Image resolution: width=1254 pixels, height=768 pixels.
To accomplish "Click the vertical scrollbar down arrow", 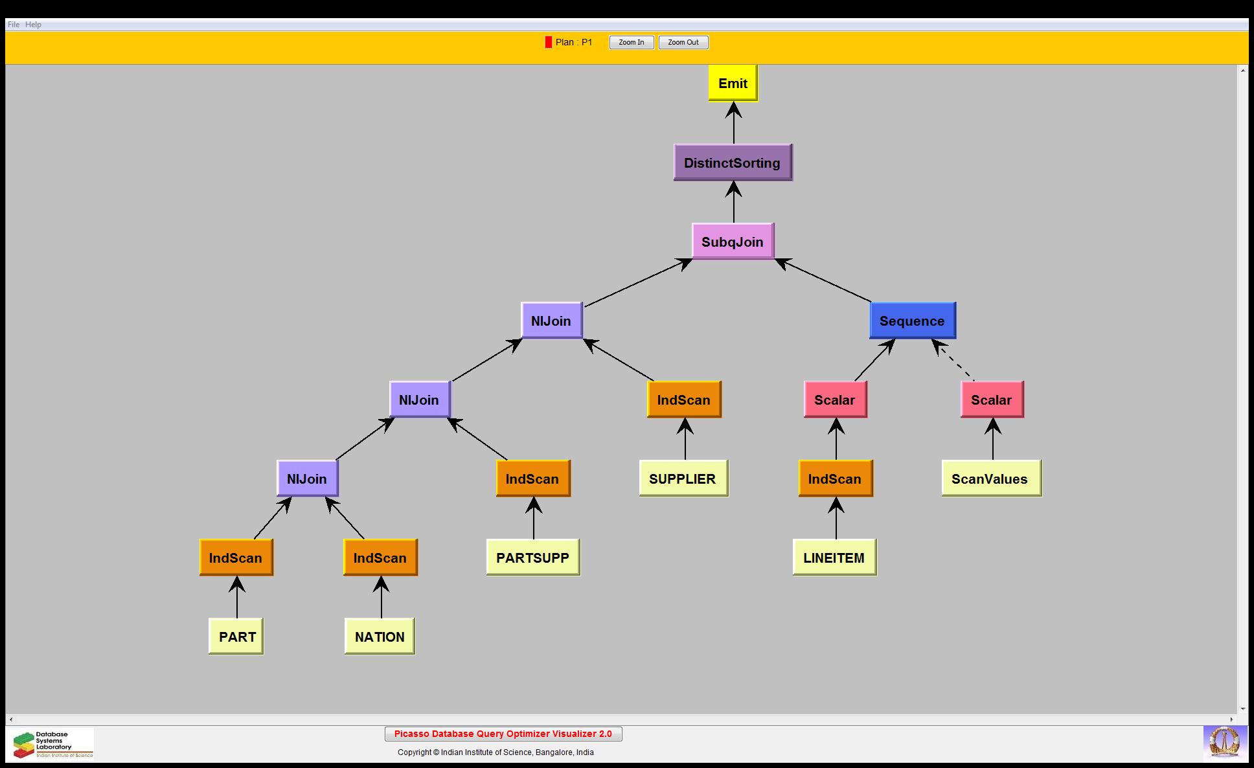I will pyautogui.click(x=1243, y=709).
